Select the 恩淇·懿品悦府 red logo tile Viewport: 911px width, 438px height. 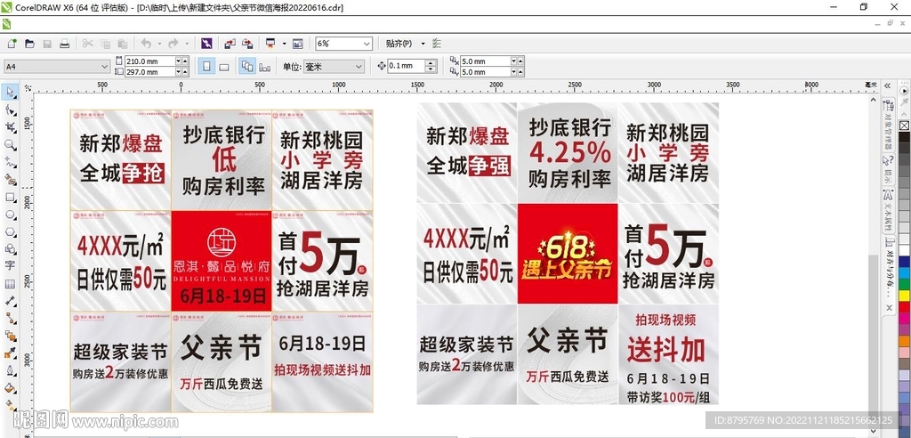tap(222, 261)
